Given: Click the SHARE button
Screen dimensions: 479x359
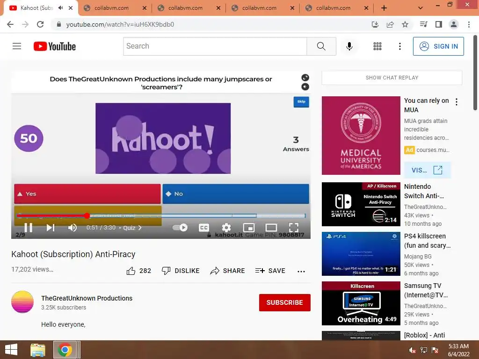Looking at the screenshot, I should click(228, 271).
